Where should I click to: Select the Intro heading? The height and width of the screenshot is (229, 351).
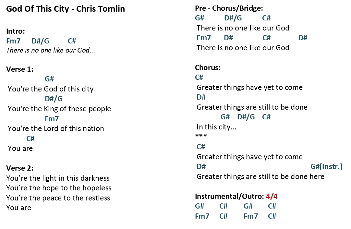point(16,31)
